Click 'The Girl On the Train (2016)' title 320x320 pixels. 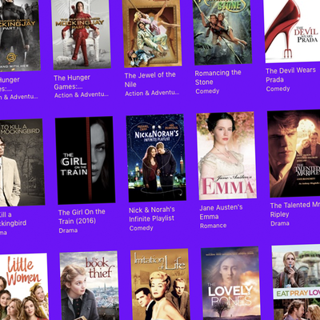point(82,217)
